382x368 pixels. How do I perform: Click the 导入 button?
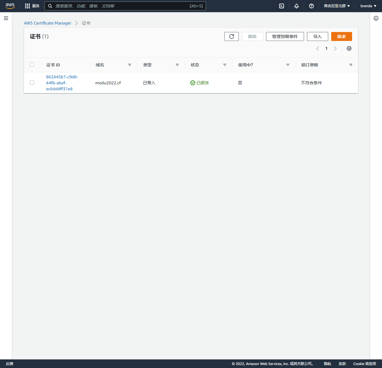click(x=317, y=36)
